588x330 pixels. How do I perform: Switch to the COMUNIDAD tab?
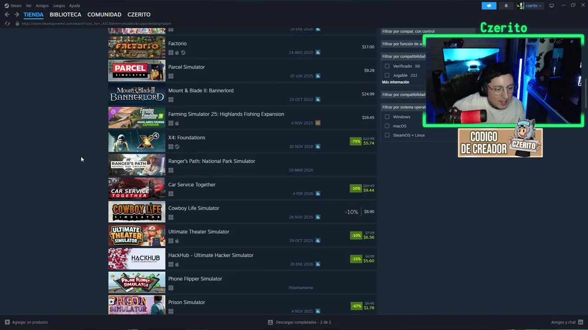click(x=104, y=15)
